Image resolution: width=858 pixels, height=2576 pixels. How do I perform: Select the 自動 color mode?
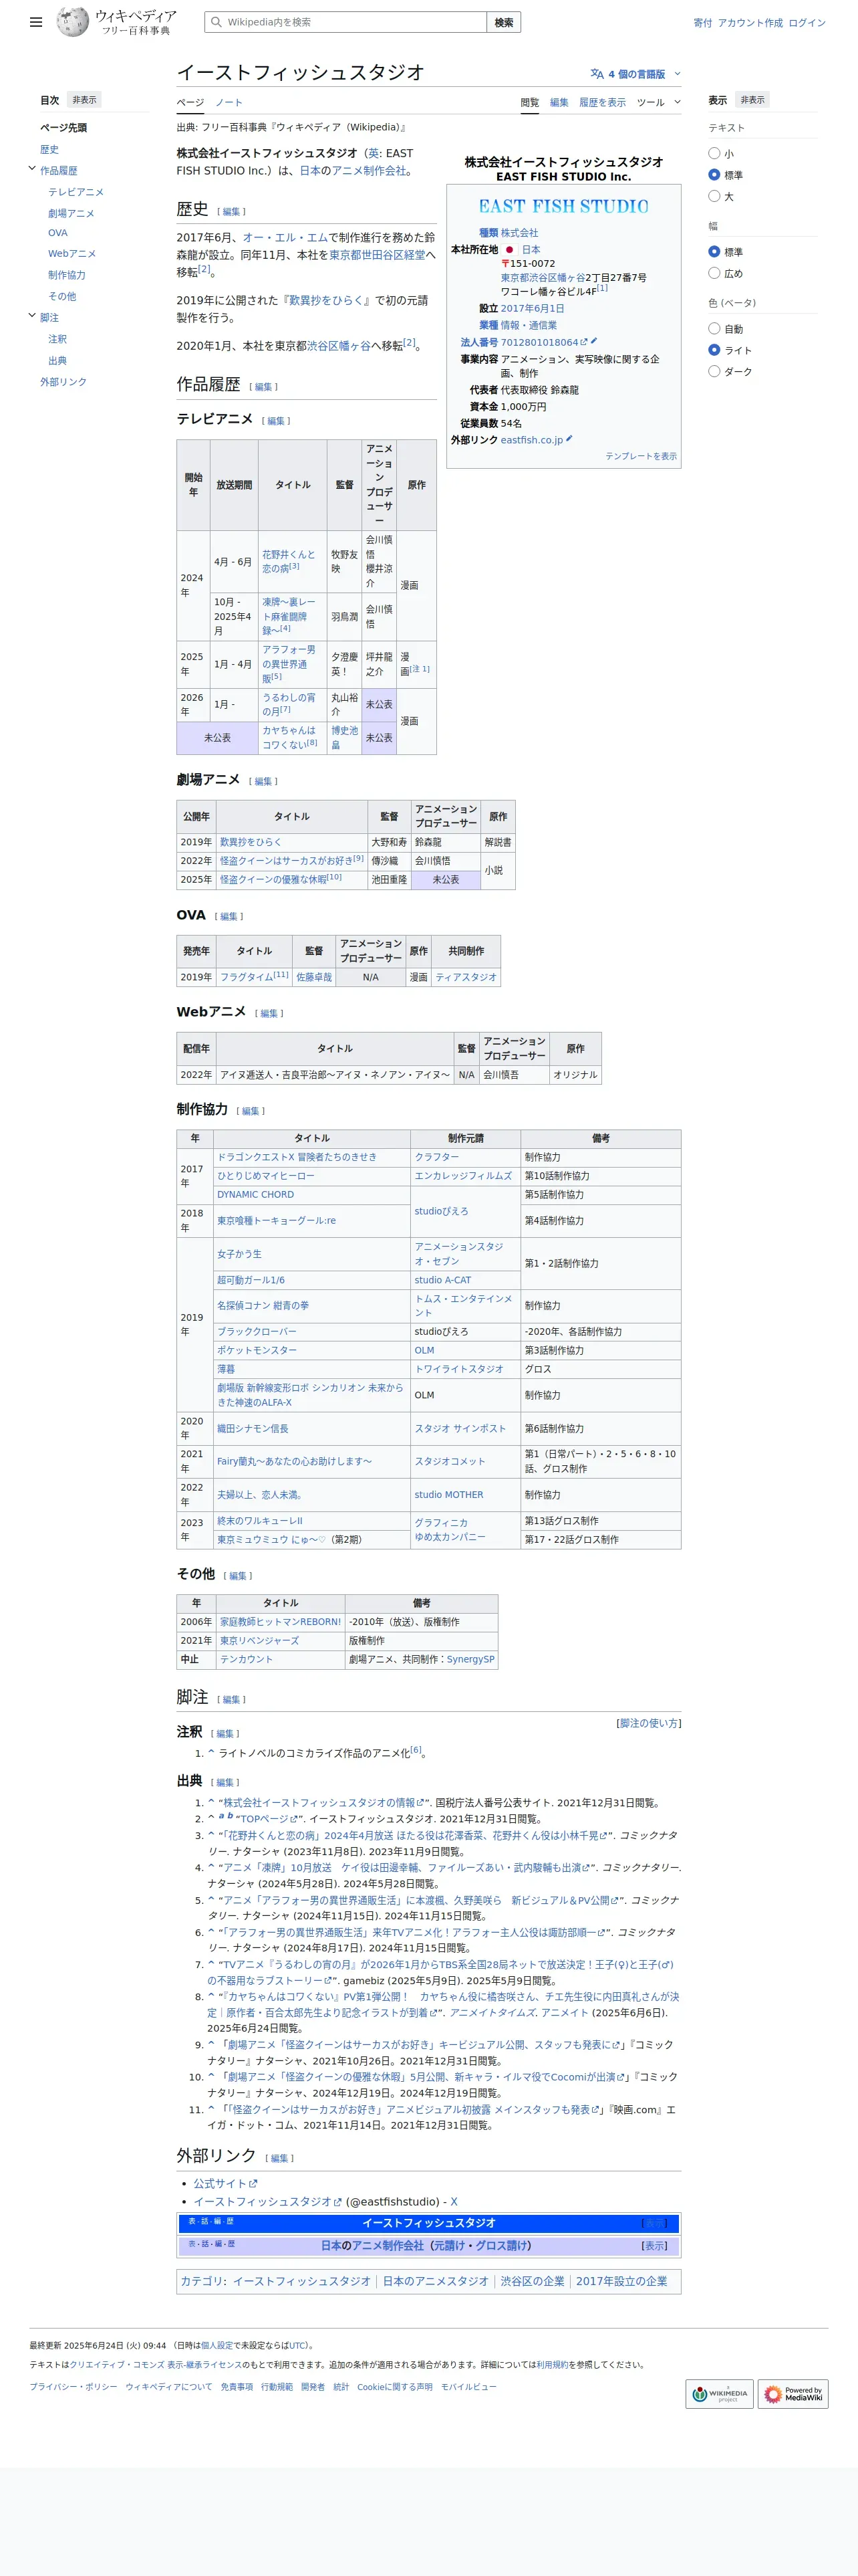point(714,329)
